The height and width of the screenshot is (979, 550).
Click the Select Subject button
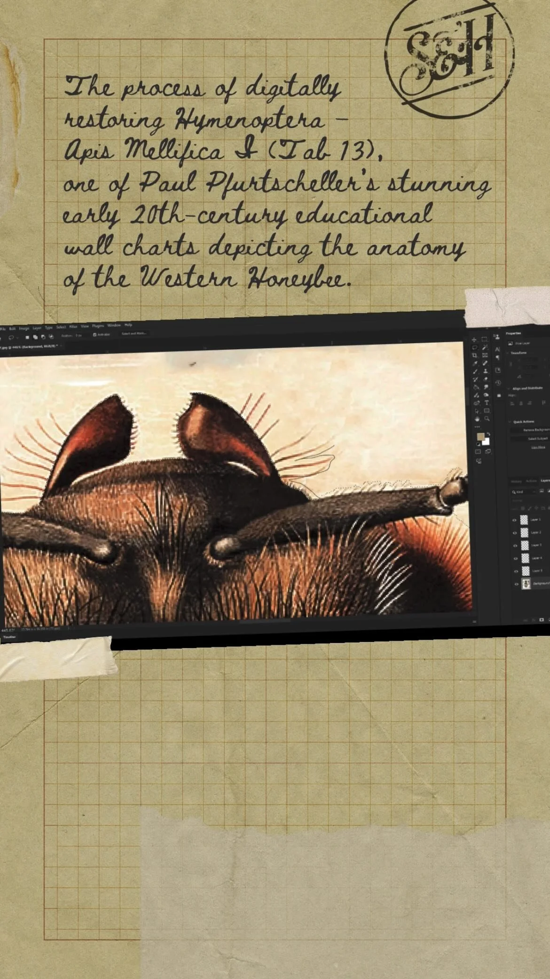531,438
